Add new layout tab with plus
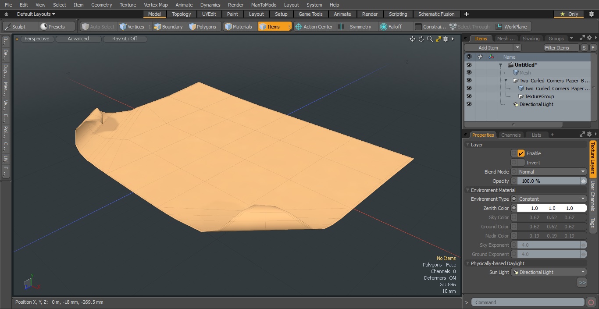 (466, 14)
